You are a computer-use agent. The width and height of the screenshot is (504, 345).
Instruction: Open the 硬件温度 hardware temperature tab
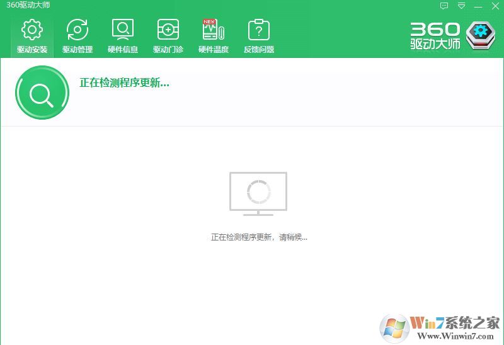click(x=214, y=37)
